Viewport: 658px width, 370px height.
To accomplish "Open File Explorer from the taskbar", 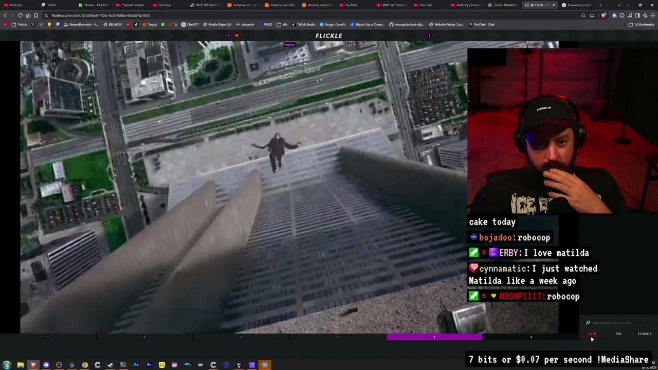I will tap(21, 365).
